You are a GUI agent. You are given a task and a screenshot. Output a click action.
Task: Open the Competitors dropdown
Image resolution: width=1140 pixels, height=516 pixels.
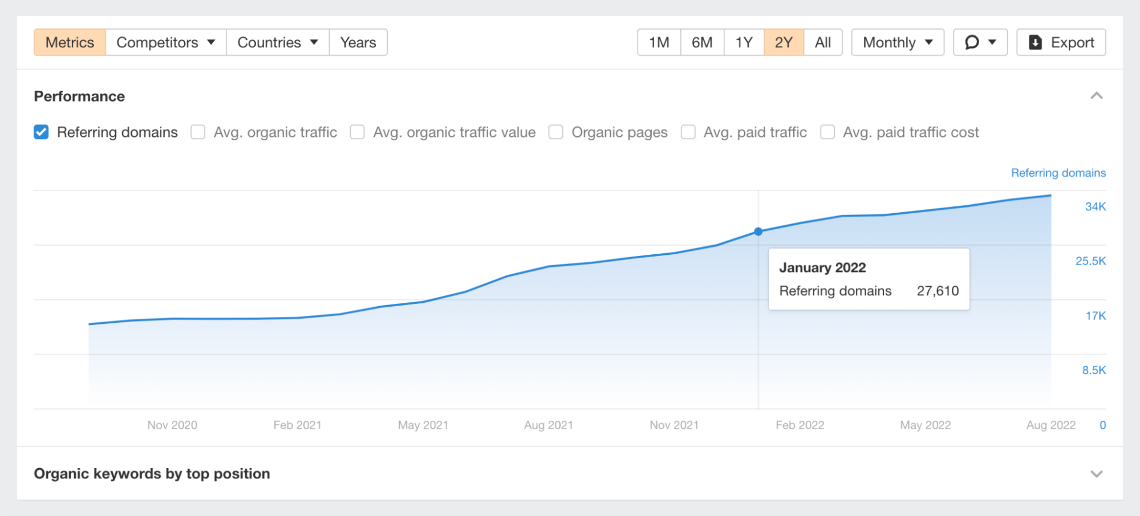165,42
